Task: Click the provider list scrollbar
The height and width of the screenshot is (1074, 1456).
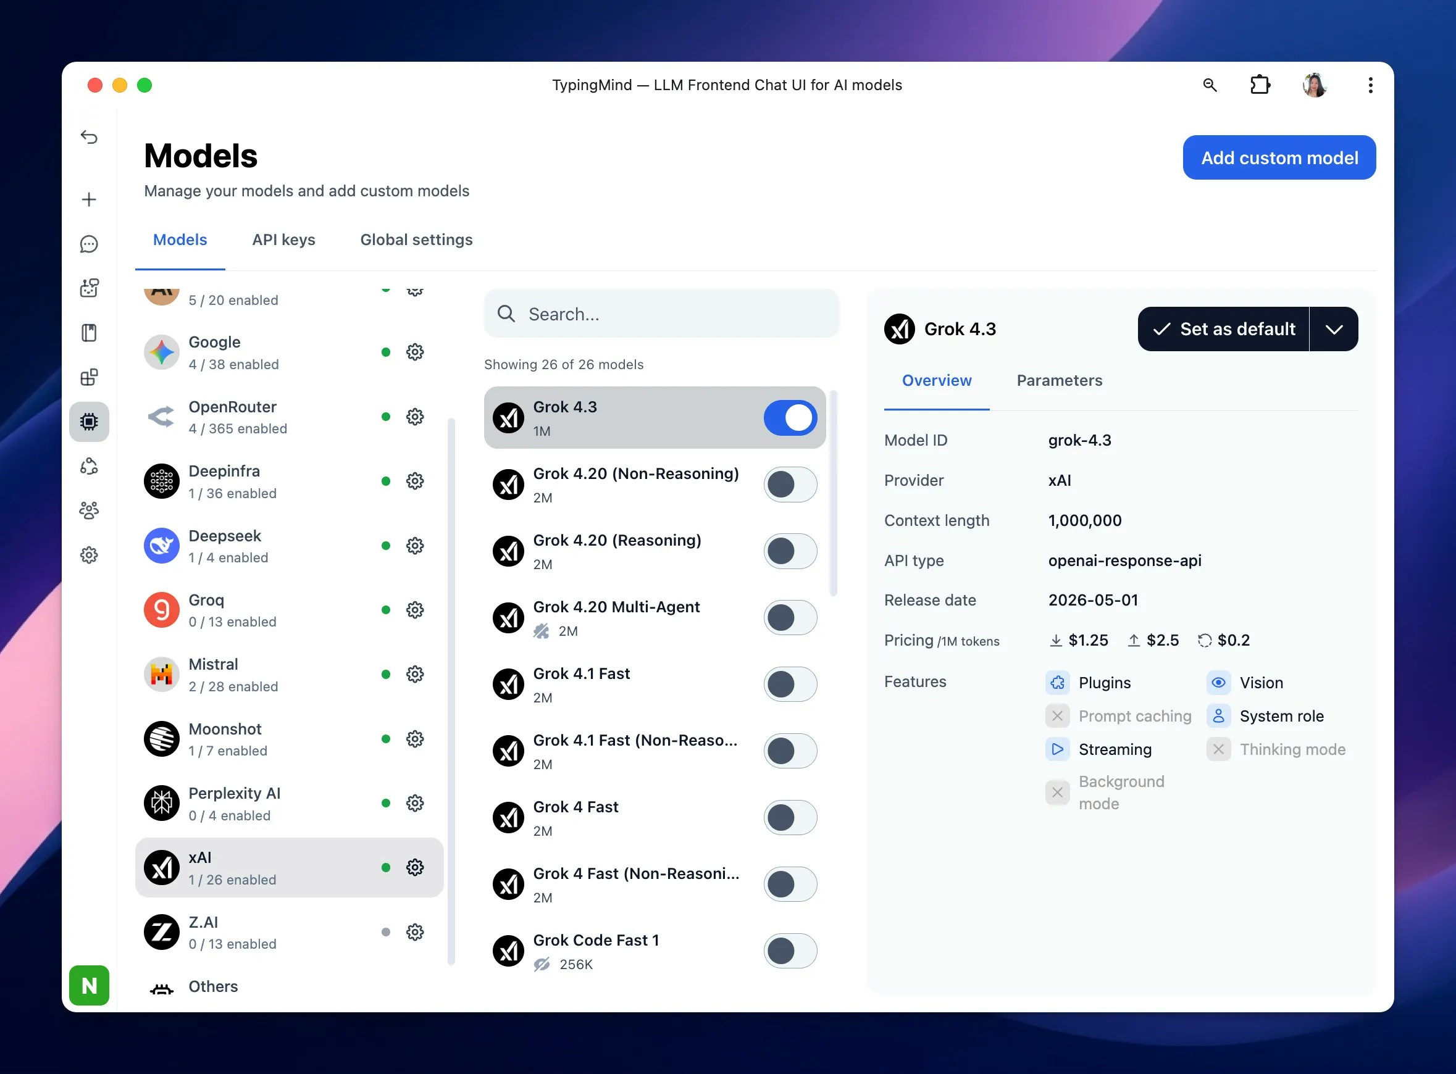Action: 451,692
